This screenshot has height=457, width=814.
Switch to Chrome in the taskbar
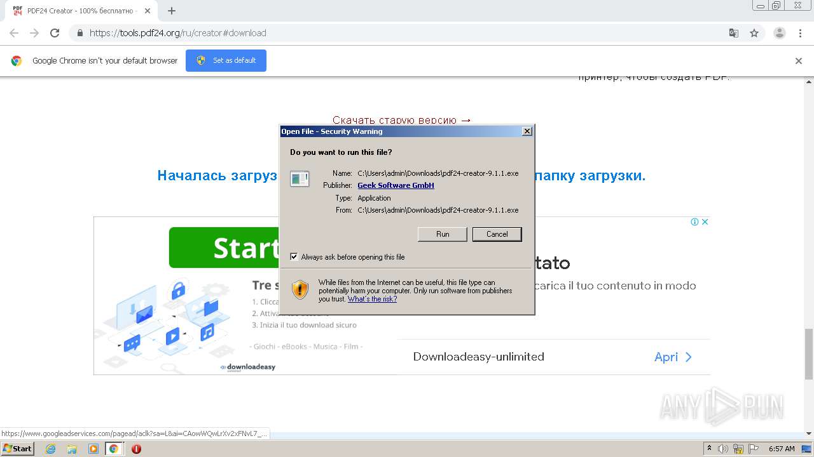pyautogui.click(x=114, y=449)
